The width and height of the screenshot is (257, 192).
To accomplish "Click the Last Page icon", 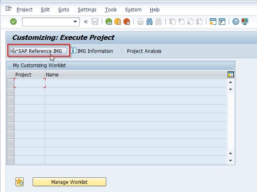I will click(199, 22).
